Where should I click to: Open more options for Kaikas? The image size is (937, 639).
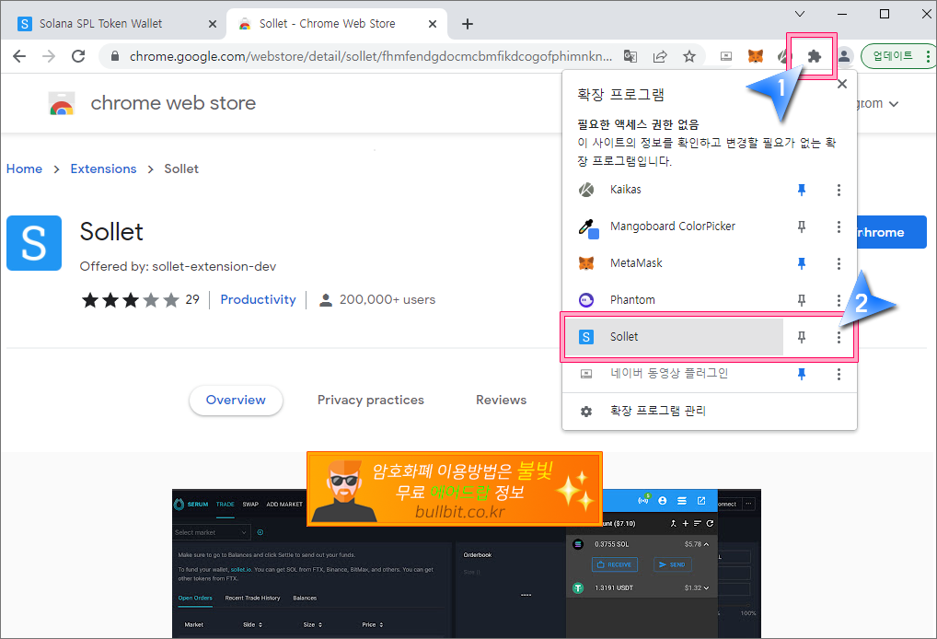click(x=839, y=190)
